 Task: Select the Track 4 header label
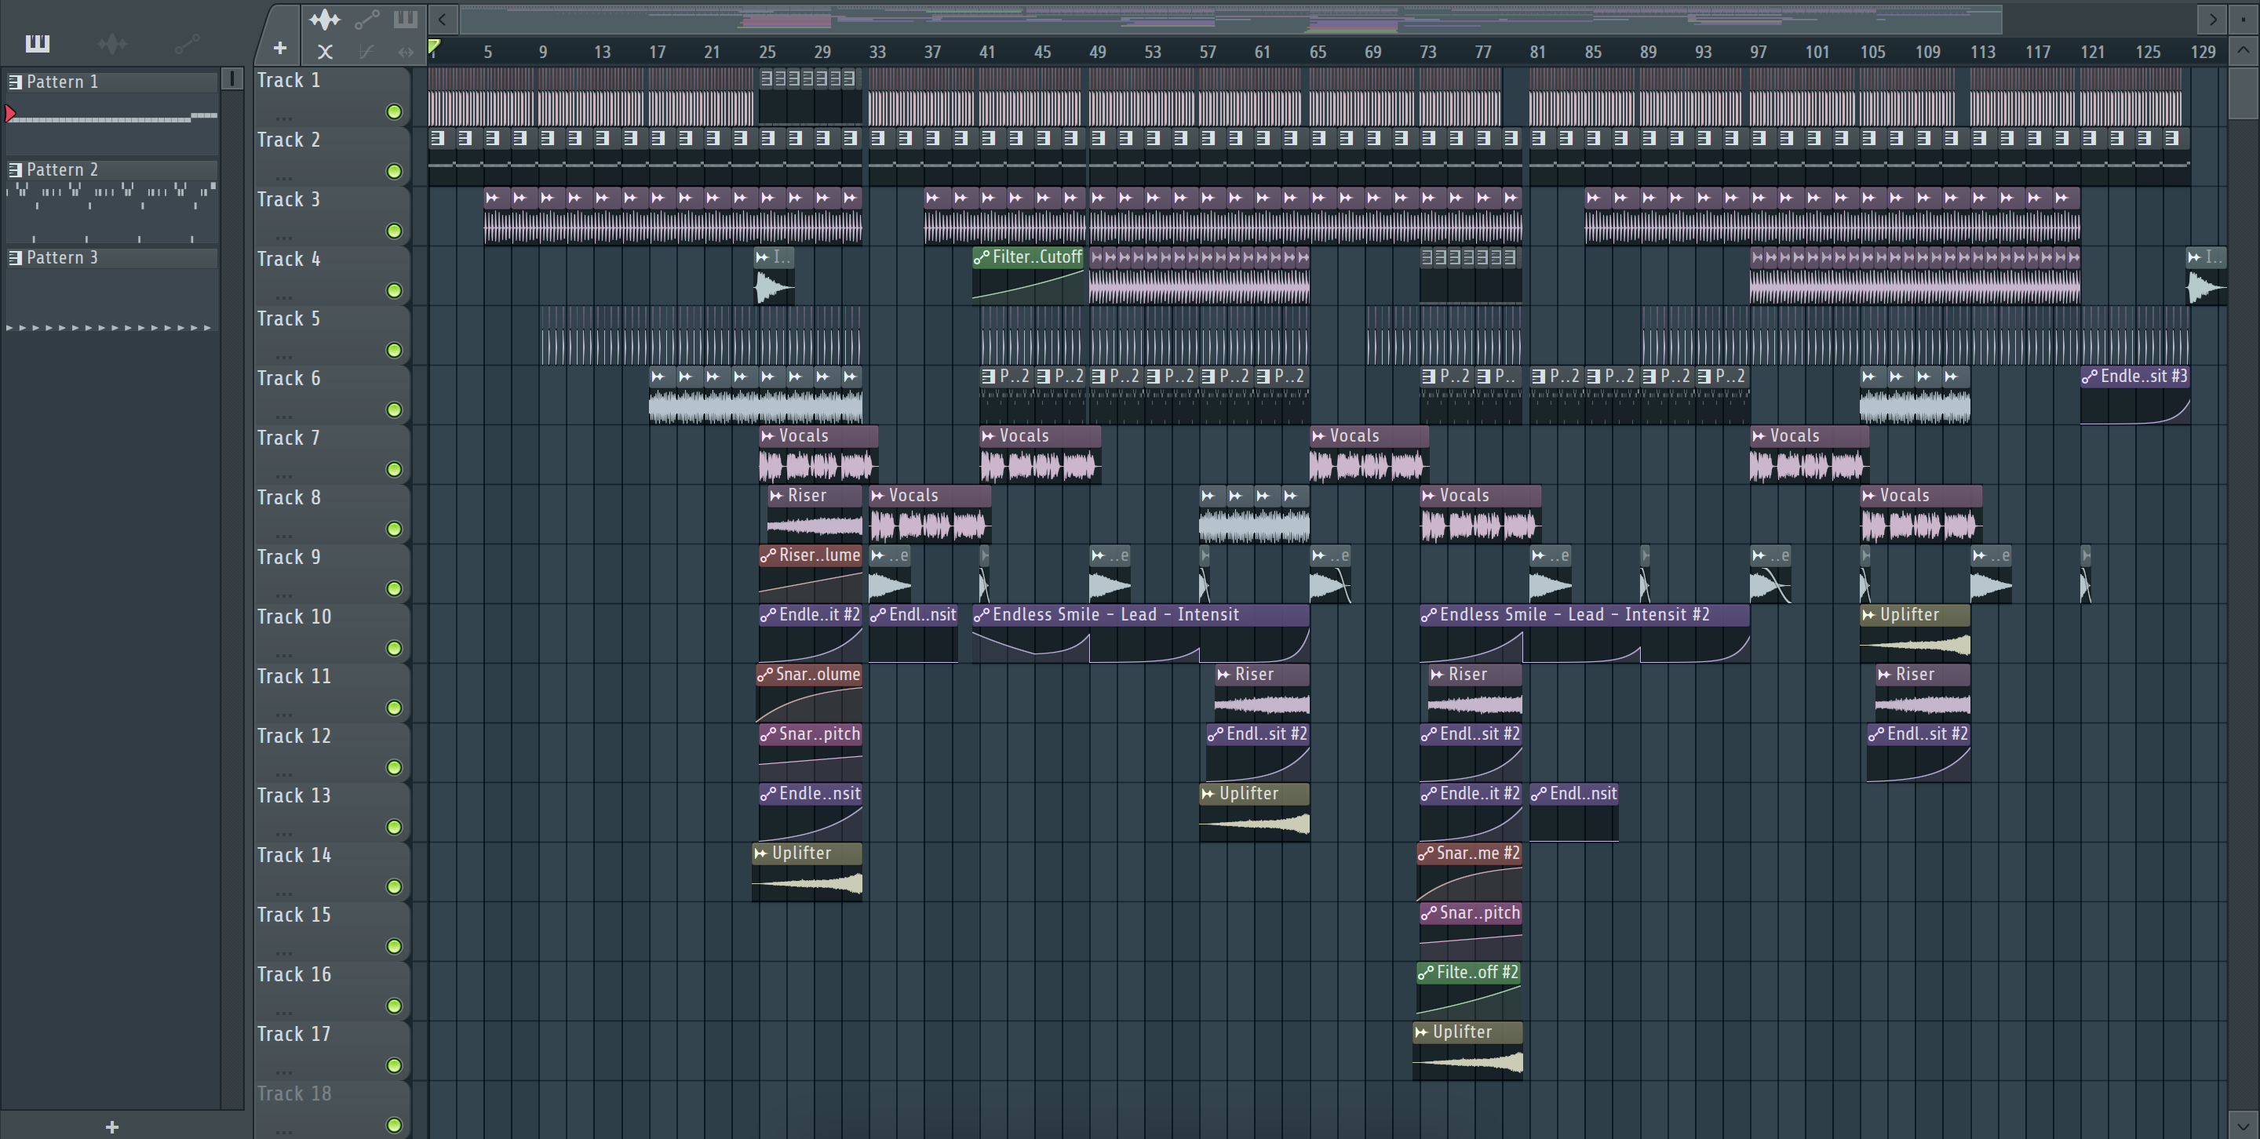click(x=289, y=260)
